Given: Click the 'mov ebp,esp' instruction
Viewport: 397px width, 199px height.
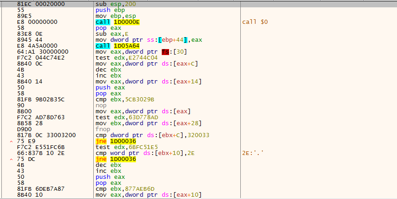Looking at the screenshot, I should tap(116, 16).
